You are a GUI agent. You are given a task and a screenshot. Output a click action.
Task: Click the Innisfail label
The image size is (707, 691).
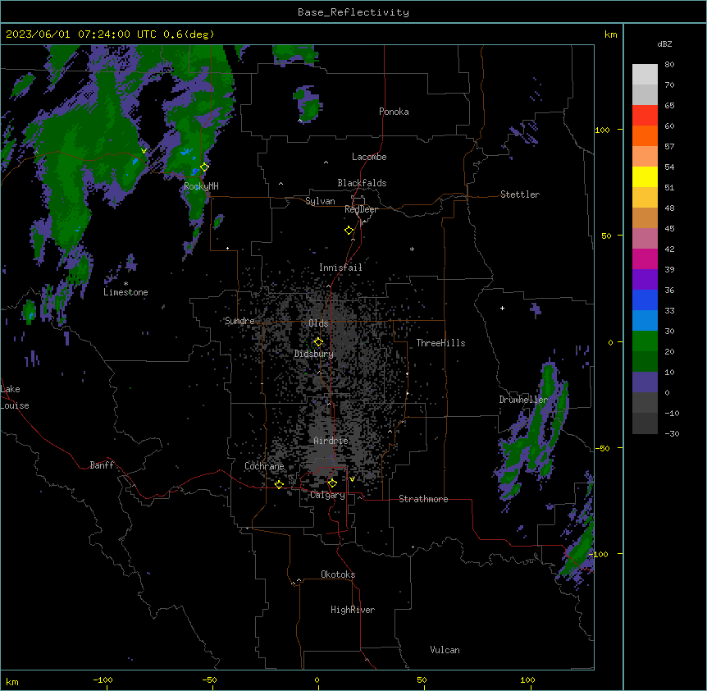(340, 268)
